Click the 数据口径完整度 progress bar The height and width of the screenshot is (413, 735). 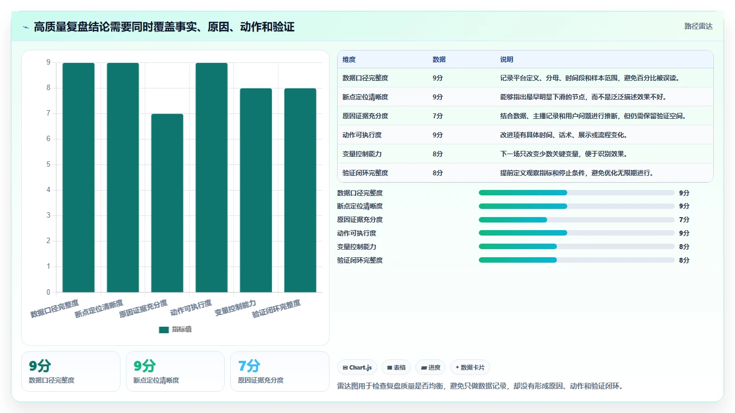pos(576,193)
